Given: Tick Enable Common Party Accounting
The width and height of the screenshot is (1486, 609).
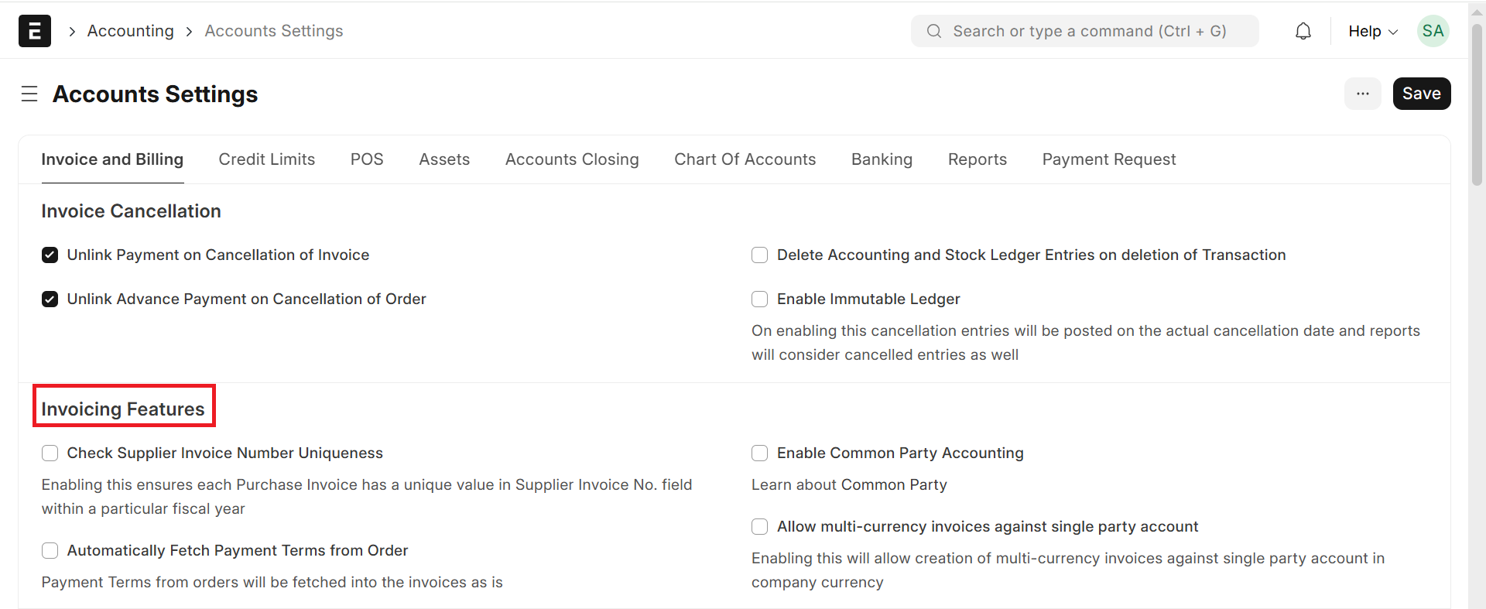Looking at the screenshot, I should [x=760, y=453].
